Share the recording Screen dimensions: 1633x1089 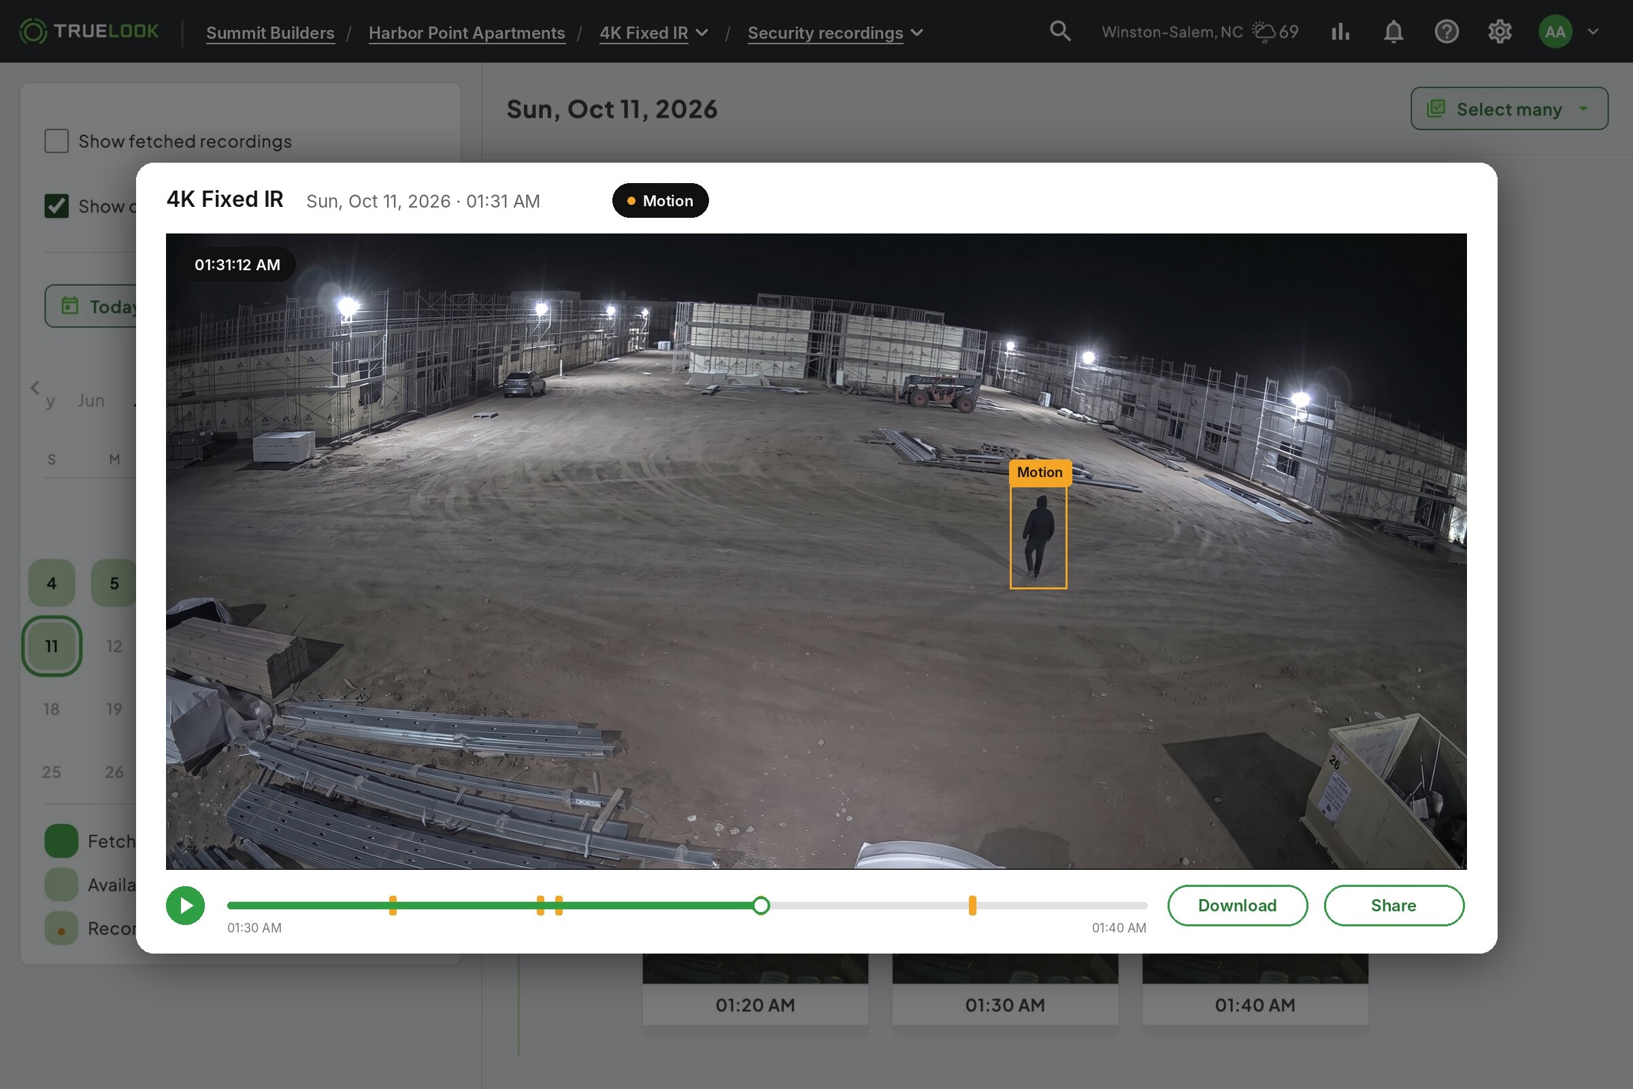1393,905
